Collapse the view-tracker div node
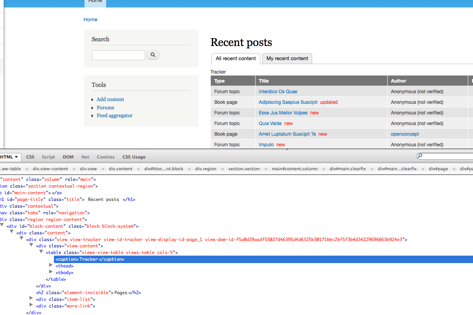 (x=22, y=239)
